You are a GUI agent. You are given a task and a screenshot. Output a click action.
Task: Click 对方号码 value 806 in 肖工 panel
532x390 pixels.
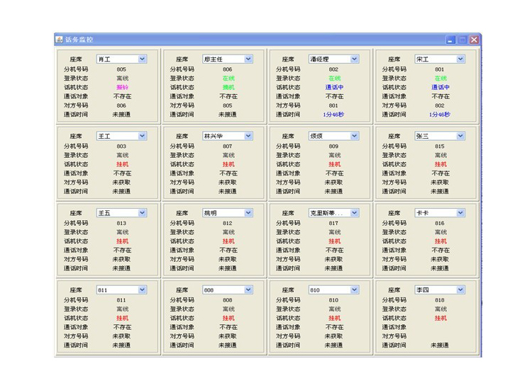(x=121, y=105)
